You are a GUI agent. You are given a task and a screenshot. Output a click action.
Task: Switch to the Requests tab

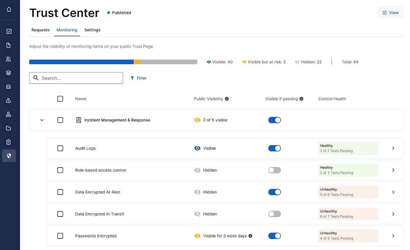[40, 30]
